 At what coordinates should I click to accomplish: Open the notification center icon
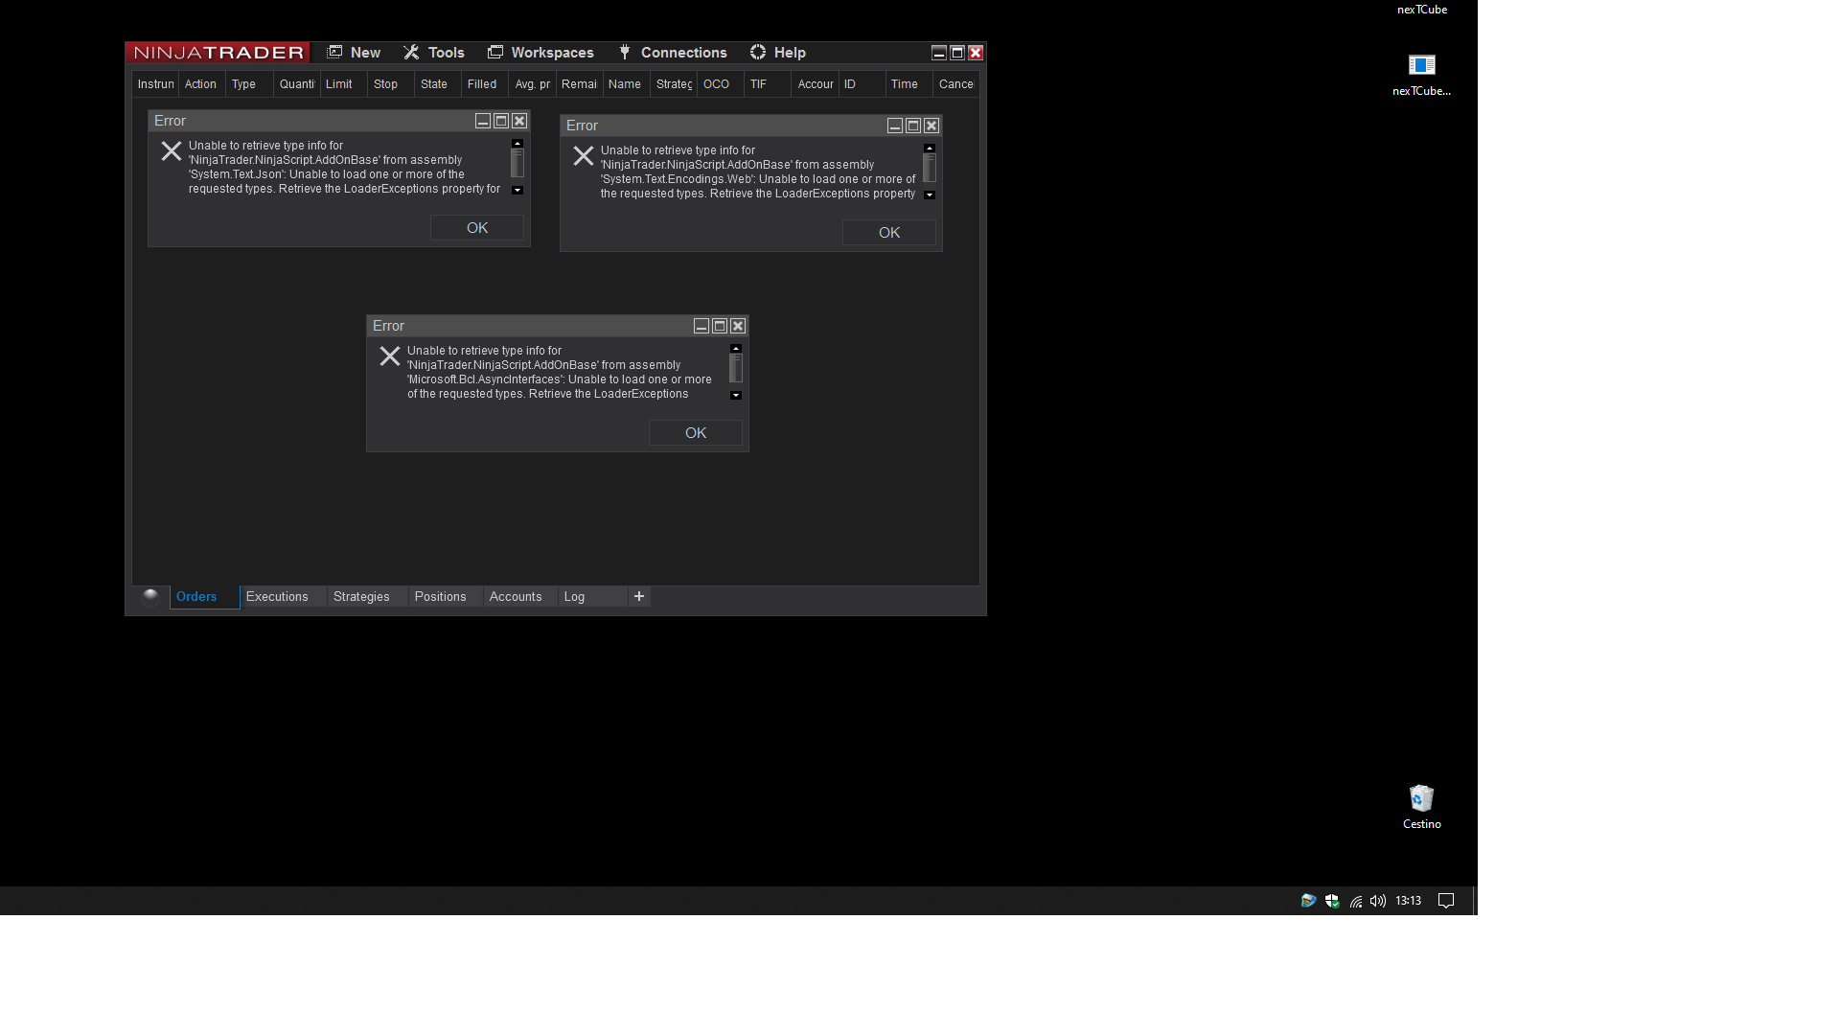[x=1447, y=901]
